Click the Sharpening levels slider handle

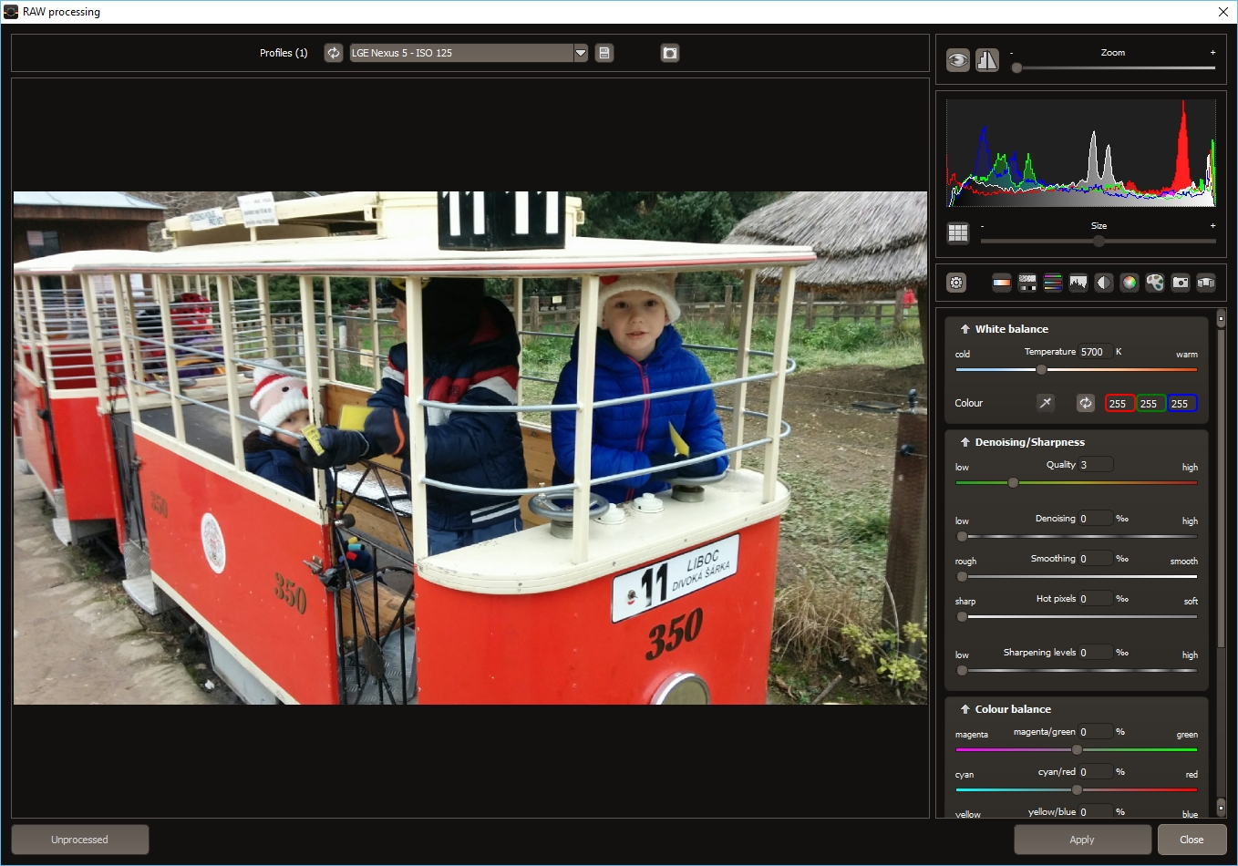point(962,670)
